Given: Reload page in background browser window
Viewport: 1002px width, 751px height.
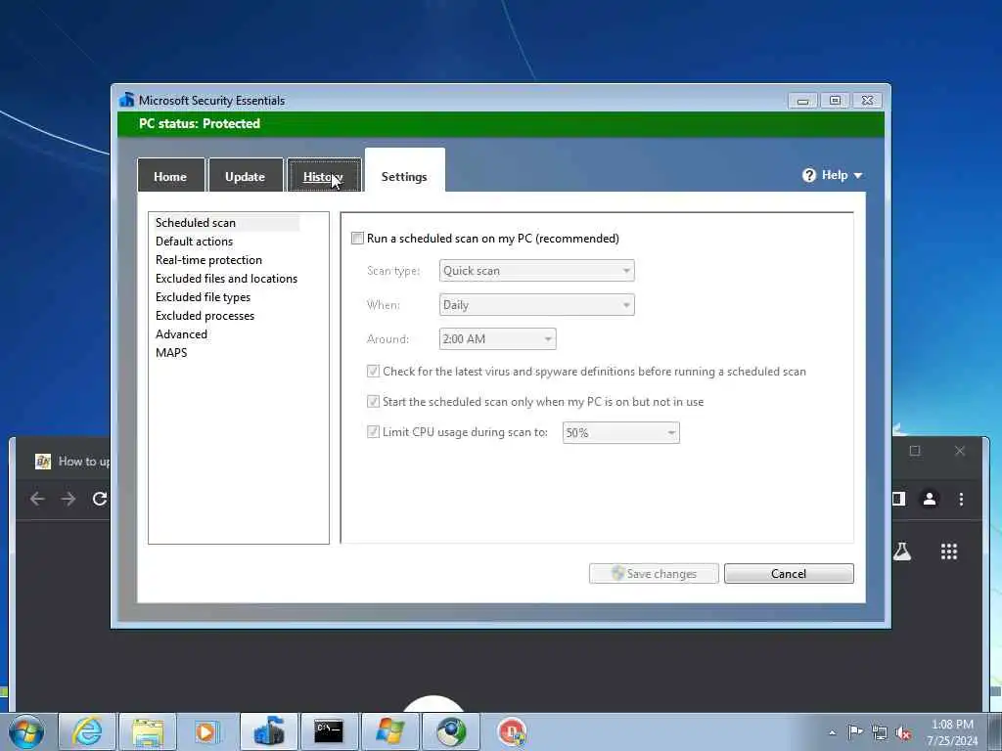Looking at the screenshot, I should [x=100, y=499].
